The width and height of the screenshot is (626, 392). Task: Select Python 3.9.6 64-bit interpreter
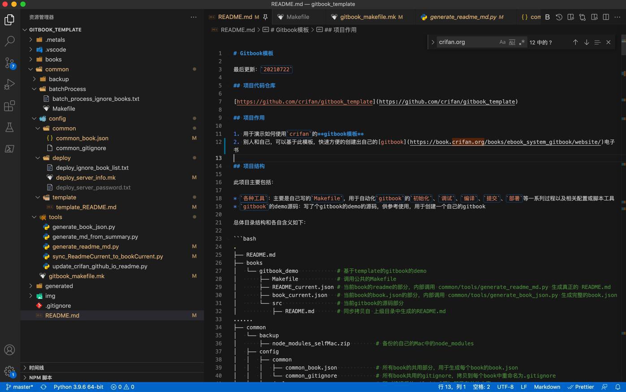coord(78,387)
